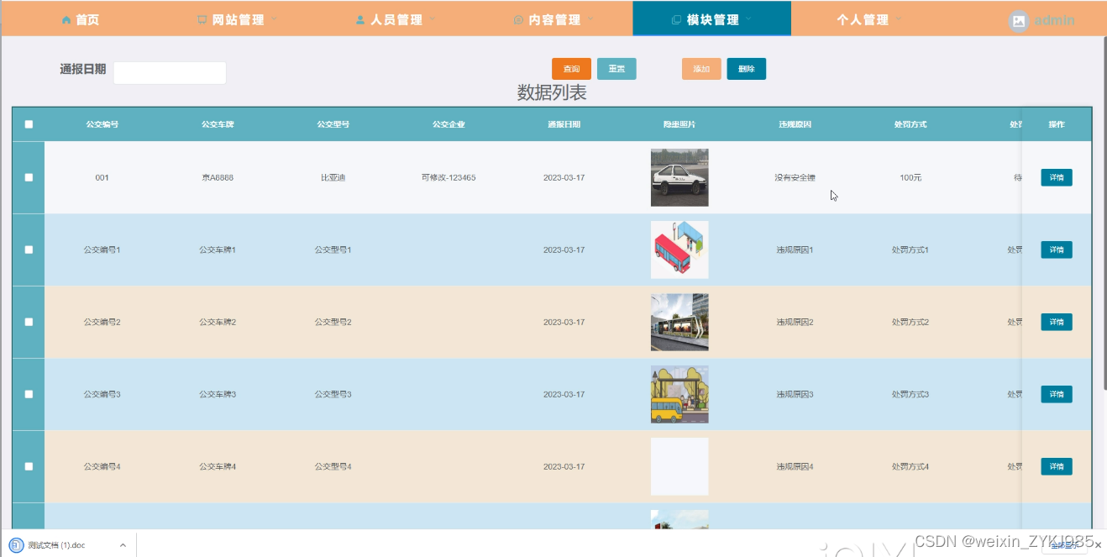This screenshot has width=1107, height=557.
Task: Click the cell 处罚方式3
Action: [x=910, y=394]
